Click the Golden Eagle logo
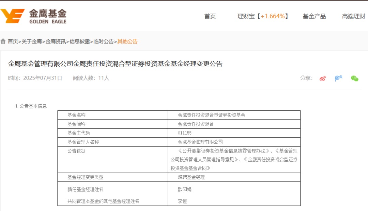 [x=33, y=16]
